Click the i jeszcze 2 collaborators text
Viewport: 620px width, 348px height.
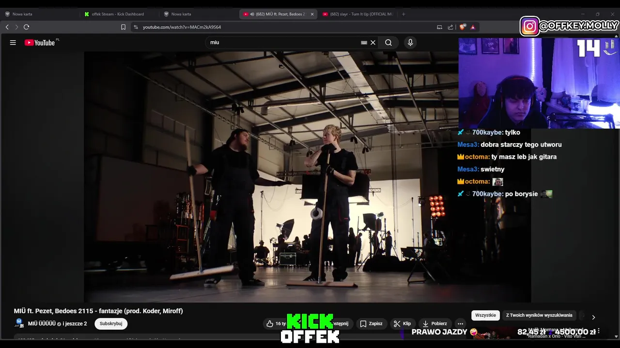75,324
